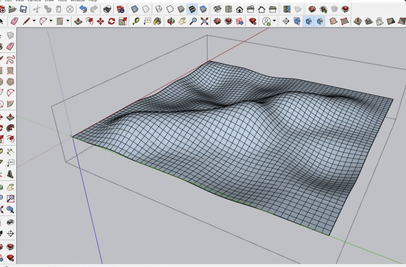This screenshot has height=267, width=406.
Task: Expand the Line tool dropdown arrow
Action: point(34,21)
